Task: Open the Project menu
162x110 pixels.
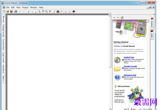Action: (x=25, y=7)
